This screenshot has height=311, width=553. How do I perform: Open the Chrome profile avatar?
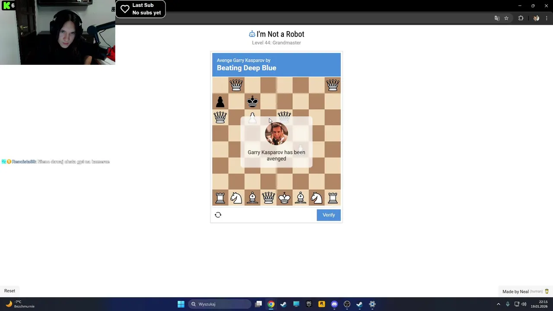tap(536, 18)
